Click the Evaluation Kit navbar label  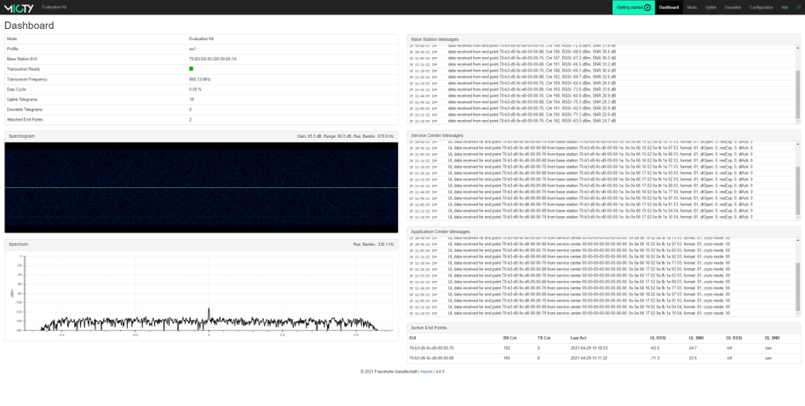55,8
